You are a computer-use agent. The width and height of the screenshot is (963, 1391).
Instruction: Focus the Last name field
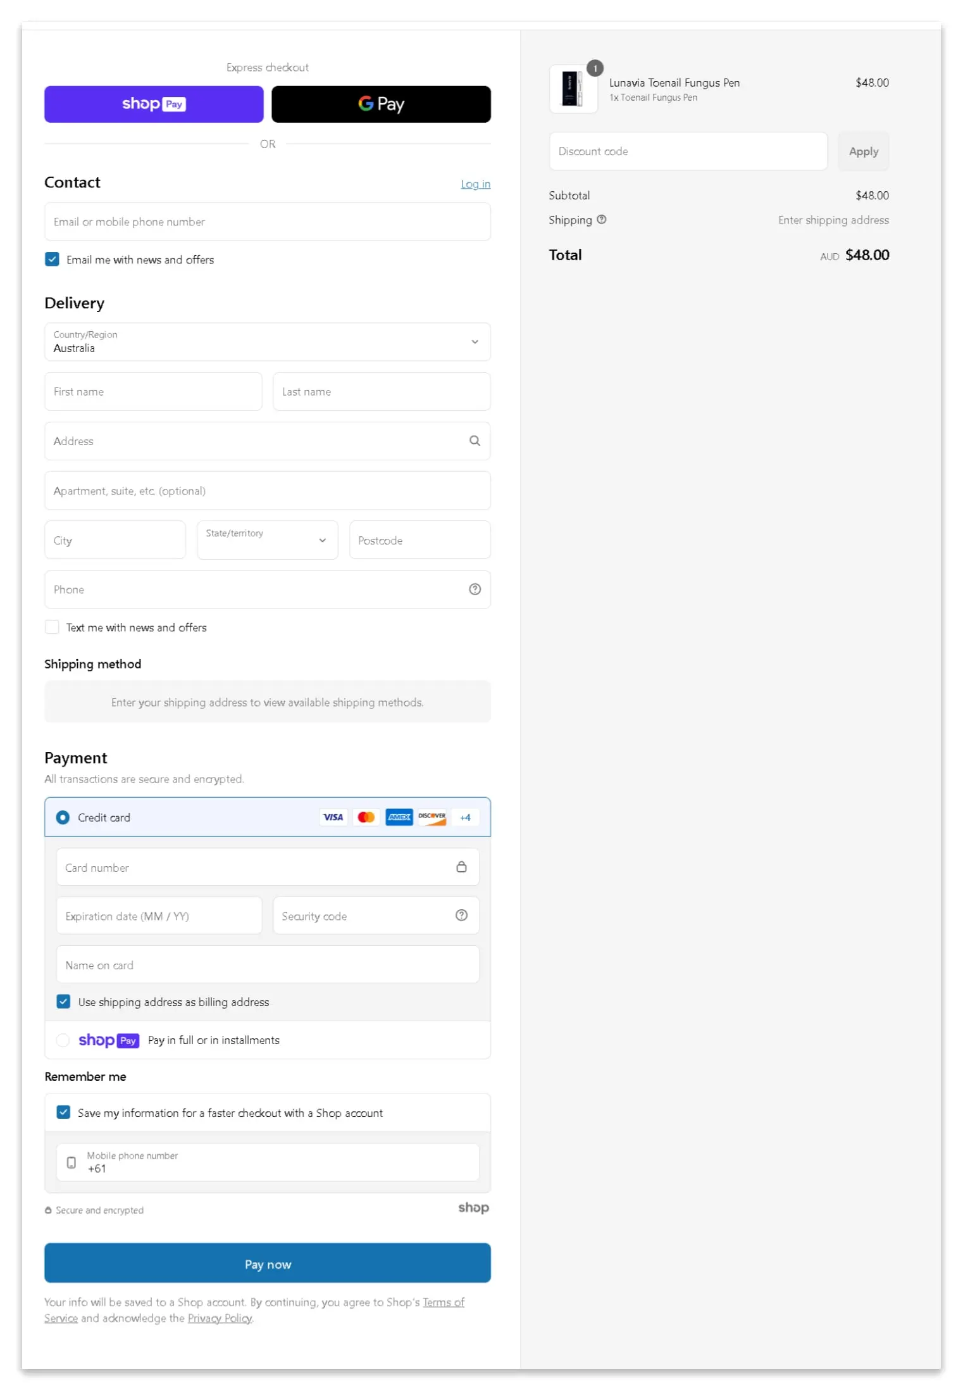(x=382, y=391)
